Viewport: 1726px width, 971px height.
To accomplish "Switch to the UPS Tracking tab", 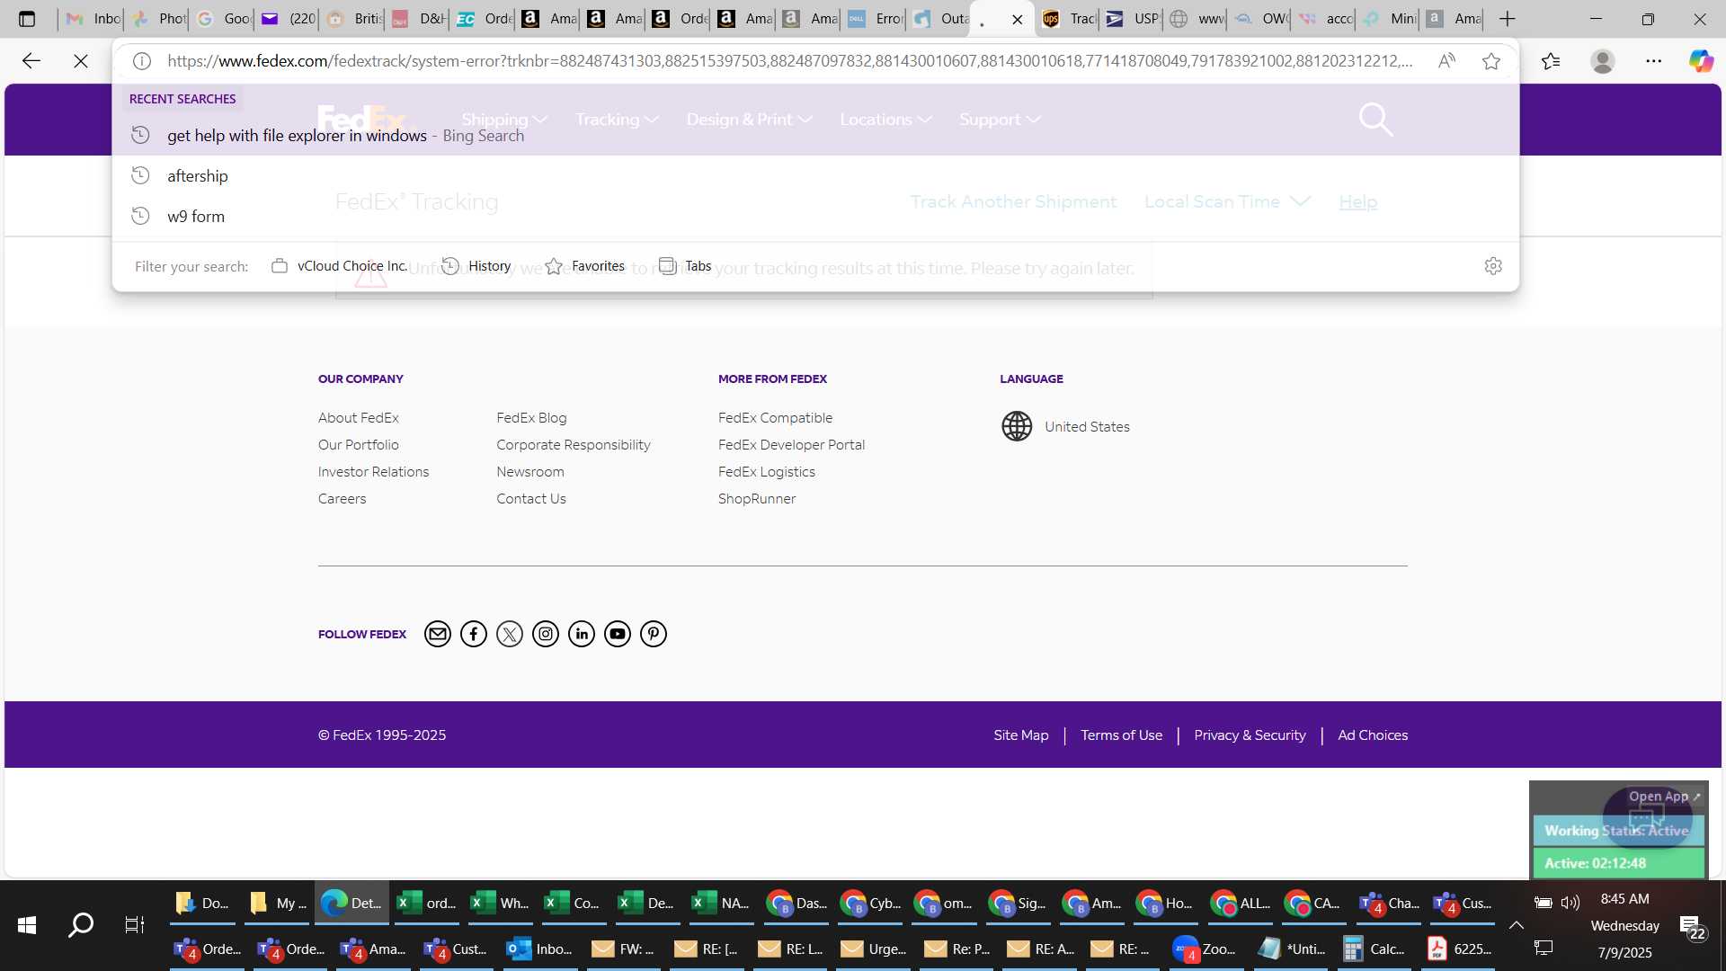I will point(1069,19).
